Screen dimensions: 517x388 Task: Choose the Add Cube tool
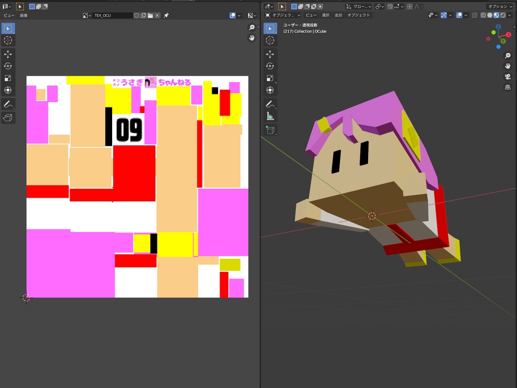tap(270, 130)
